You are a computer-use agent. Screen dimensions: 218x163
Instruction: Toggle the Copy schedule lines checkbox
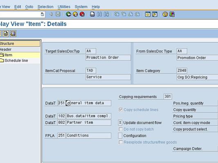point(121,110)
